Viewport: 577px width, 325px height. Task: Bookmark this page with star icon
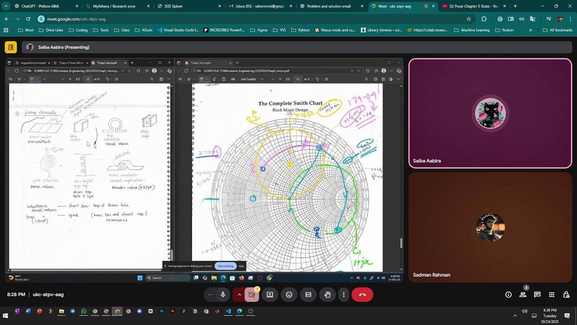(x=469, y=19)
